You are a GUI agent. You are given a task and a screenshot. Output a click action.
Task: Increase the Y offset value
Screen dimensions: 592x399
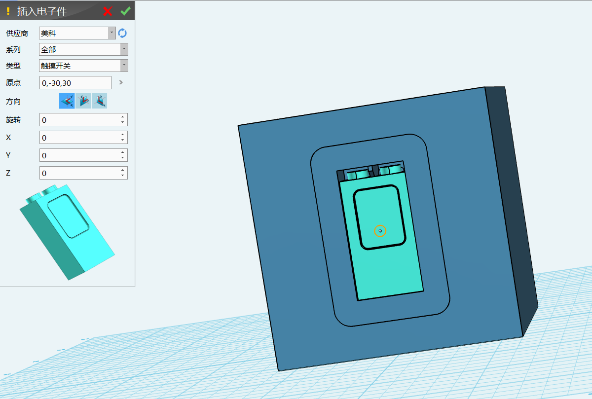pos(122,152)
